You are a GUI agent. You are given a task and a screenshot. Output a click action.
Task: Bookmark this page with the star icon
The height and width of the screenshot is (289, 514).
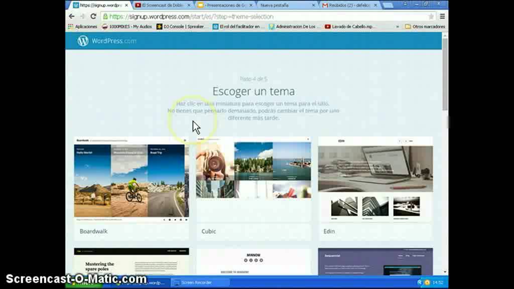tap(431, 17)
